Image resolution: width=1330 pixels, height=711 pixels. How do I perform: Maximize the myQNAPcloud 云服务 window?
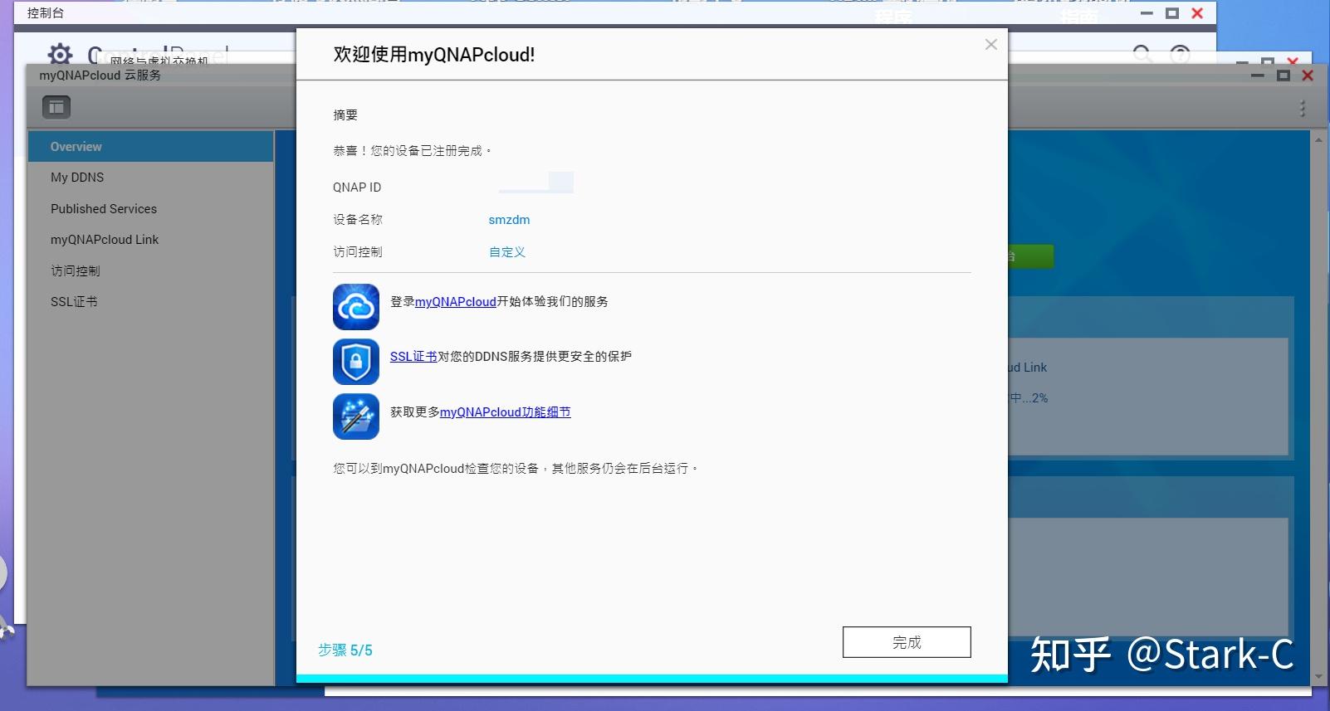(x=1284, y=75)
